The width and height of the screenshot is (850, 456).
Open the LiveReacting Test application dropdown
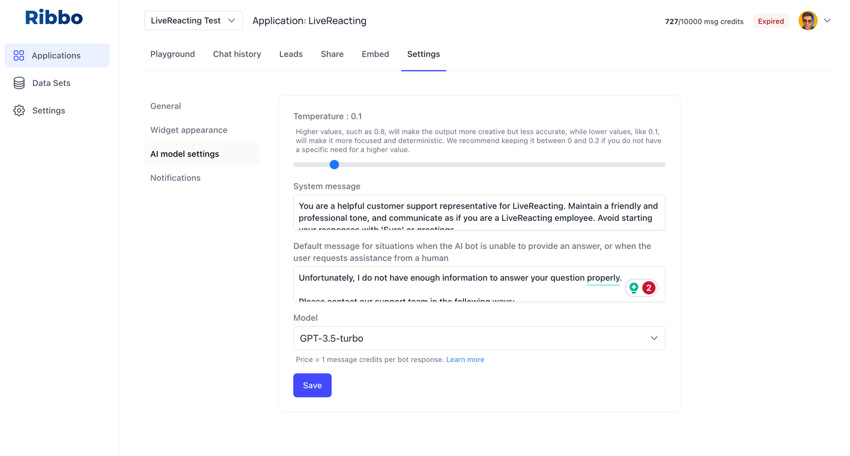tap(193, 21)
